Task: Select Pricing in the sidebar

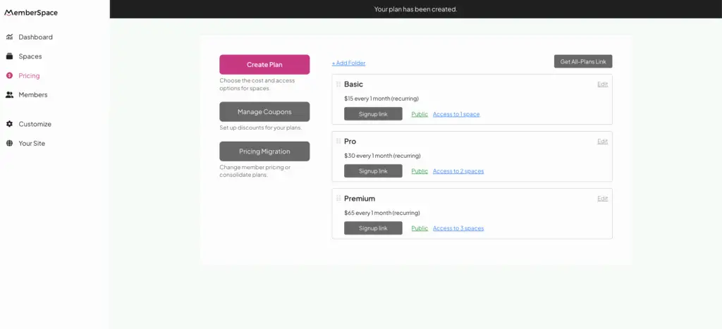Action: tap(29, 75)
